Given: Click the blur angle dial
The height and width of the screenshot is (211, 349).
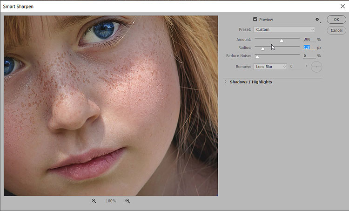Looking at the screenshot, I should tap(316, 67).
